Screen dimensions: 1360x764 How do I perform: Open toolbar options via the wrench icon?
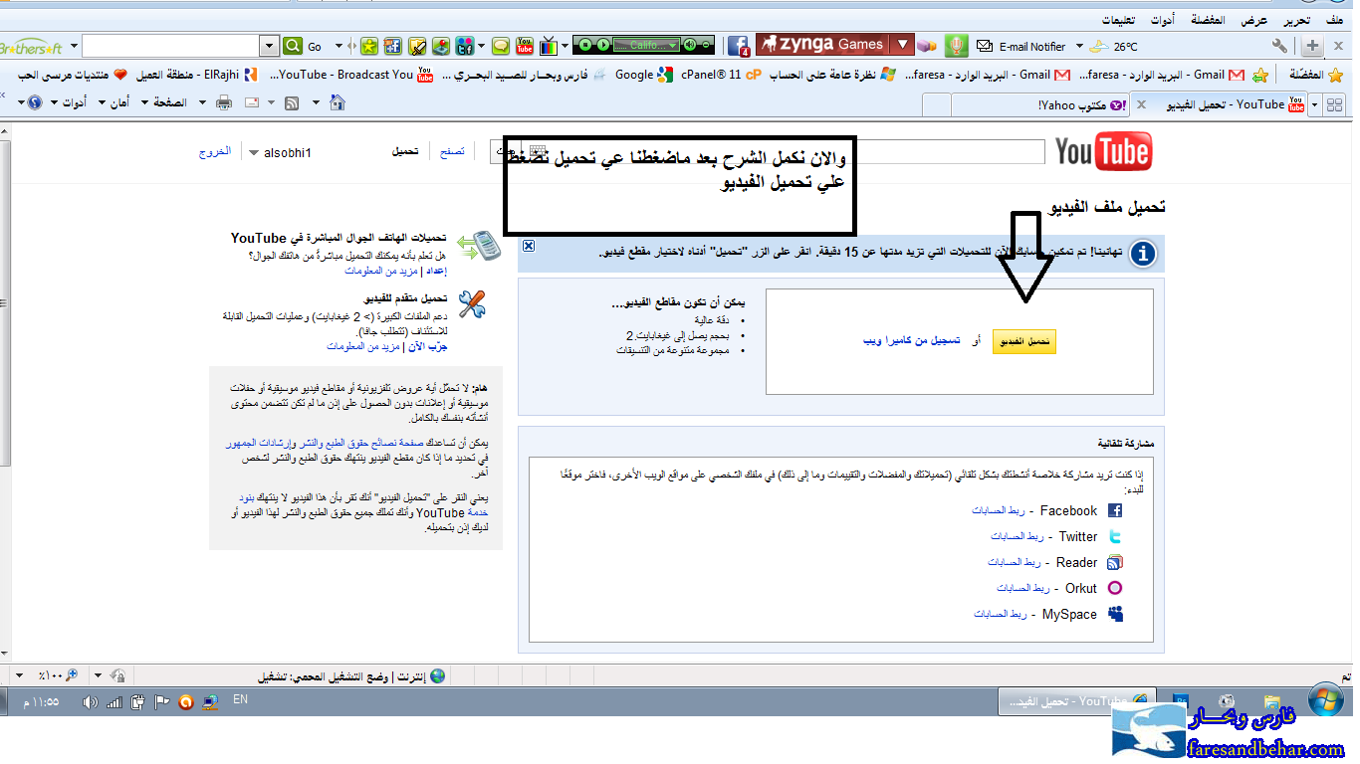click(1279, 46)
